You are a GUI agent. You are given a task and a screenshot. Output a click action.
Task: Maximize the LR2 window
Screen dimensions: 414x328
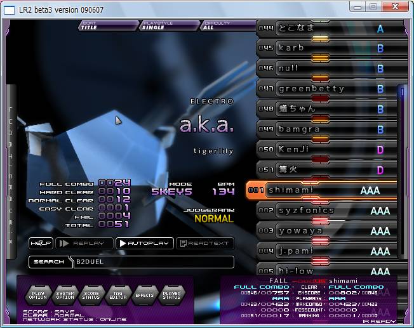(x=373, y=6)
